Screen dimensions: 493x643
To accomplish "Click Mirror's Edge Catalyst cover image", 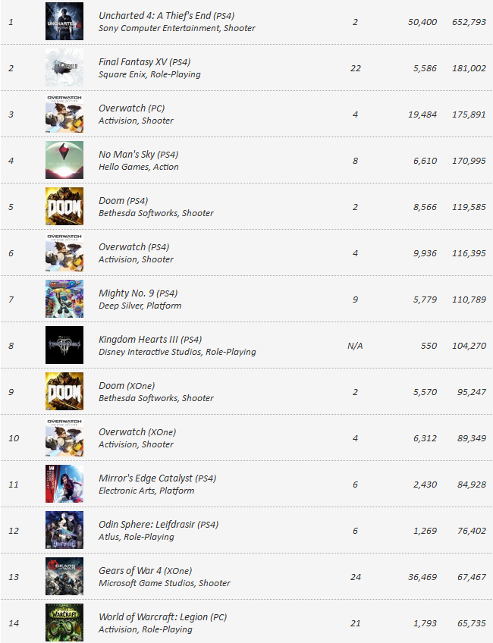I will click(x=64, y=484).
